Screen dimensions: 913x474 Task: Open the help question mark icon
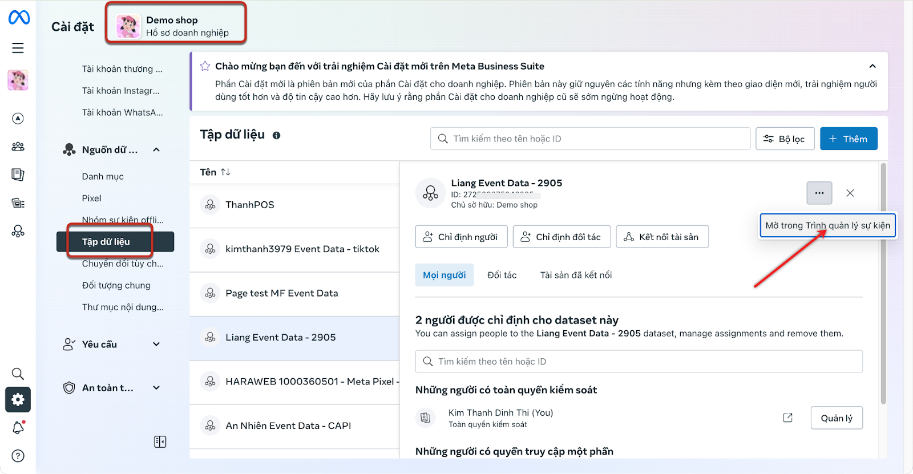tap(18, 456)
